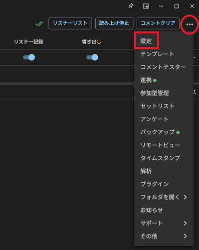Image resolution: width=199 pixels, height=250 pixels.
Task: Toggle the リスナー記録 switch
Action: pyautogui.click(x=29, y=57)
